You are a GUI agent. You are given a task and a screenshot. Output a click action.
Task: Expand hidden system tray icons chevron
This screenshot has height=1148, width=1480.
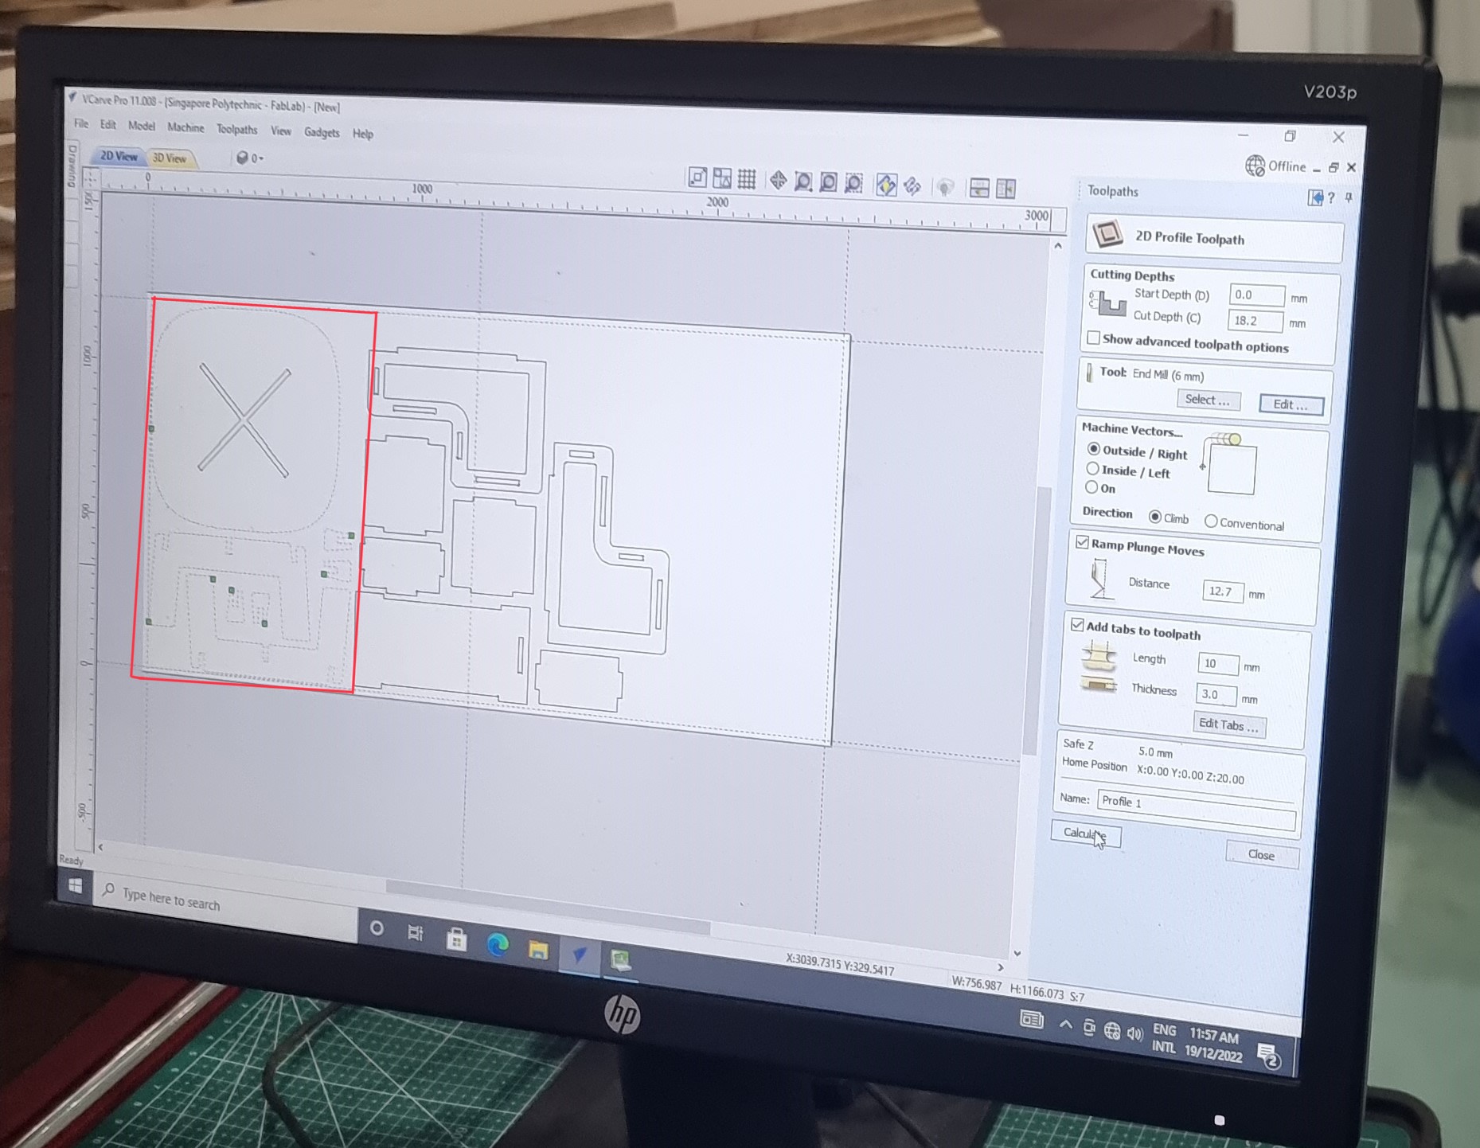tap(1065, 1025)
